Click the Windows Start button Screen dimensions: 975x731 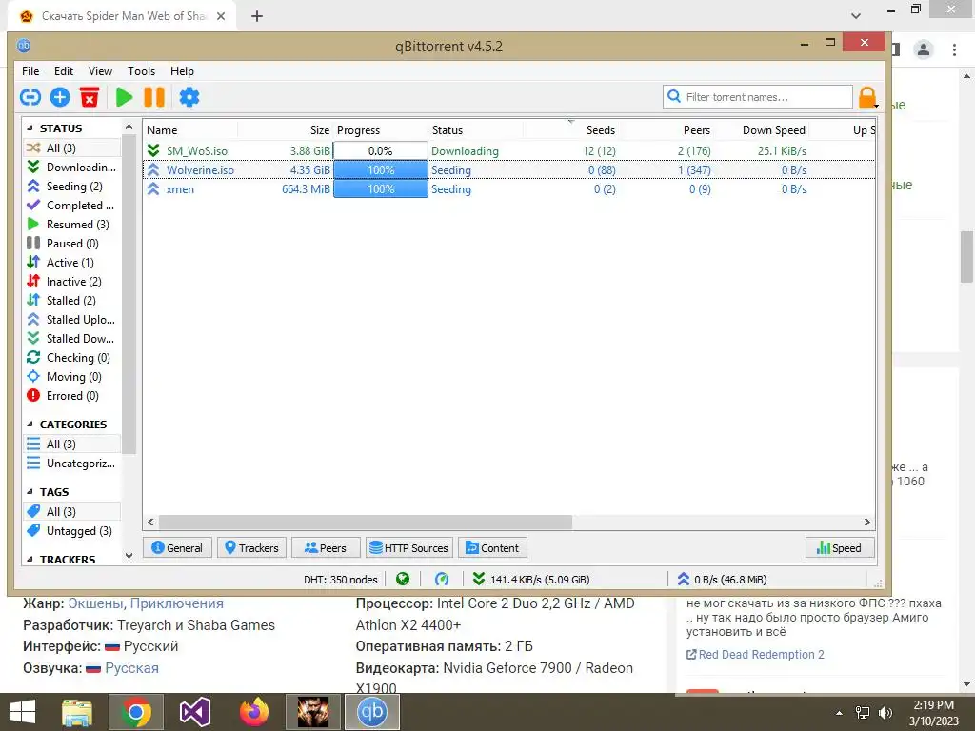[23, 712]
